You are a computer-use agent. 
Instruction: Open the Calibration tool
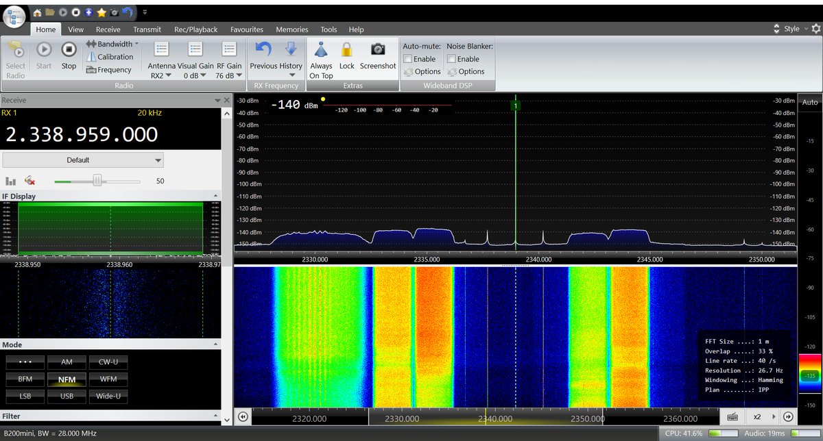point(110,57)
